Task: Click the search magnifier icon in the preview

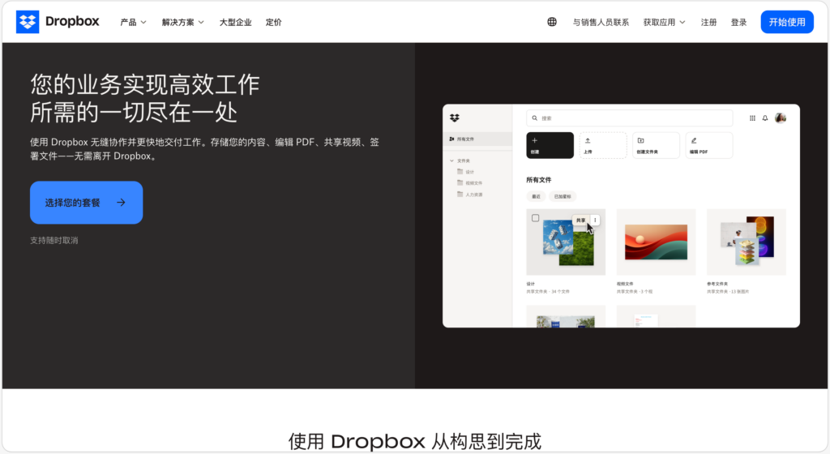Action: point(535,118)
